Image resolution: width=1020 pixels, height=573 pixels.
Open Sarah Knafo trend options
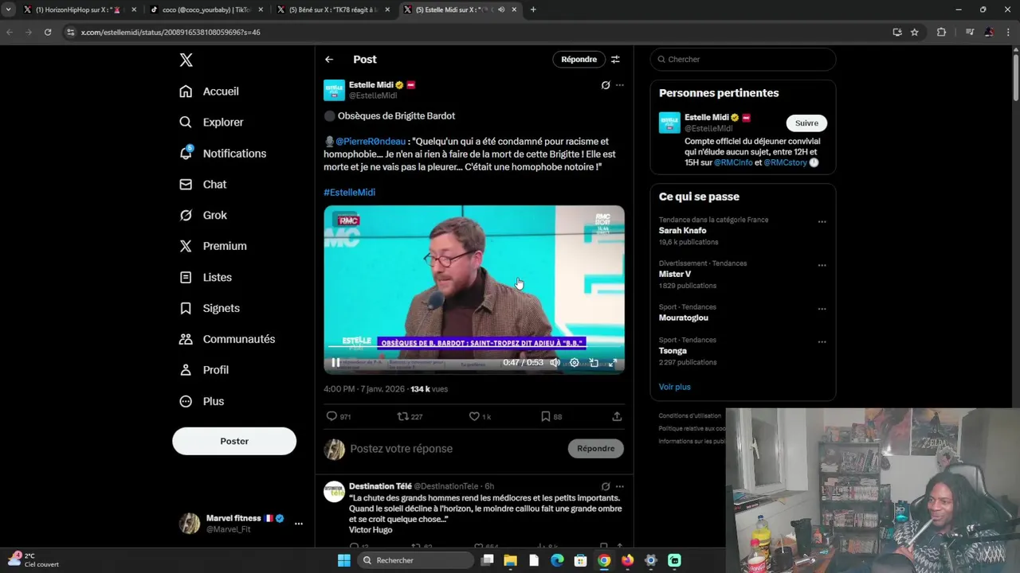[x=822, y=222]
